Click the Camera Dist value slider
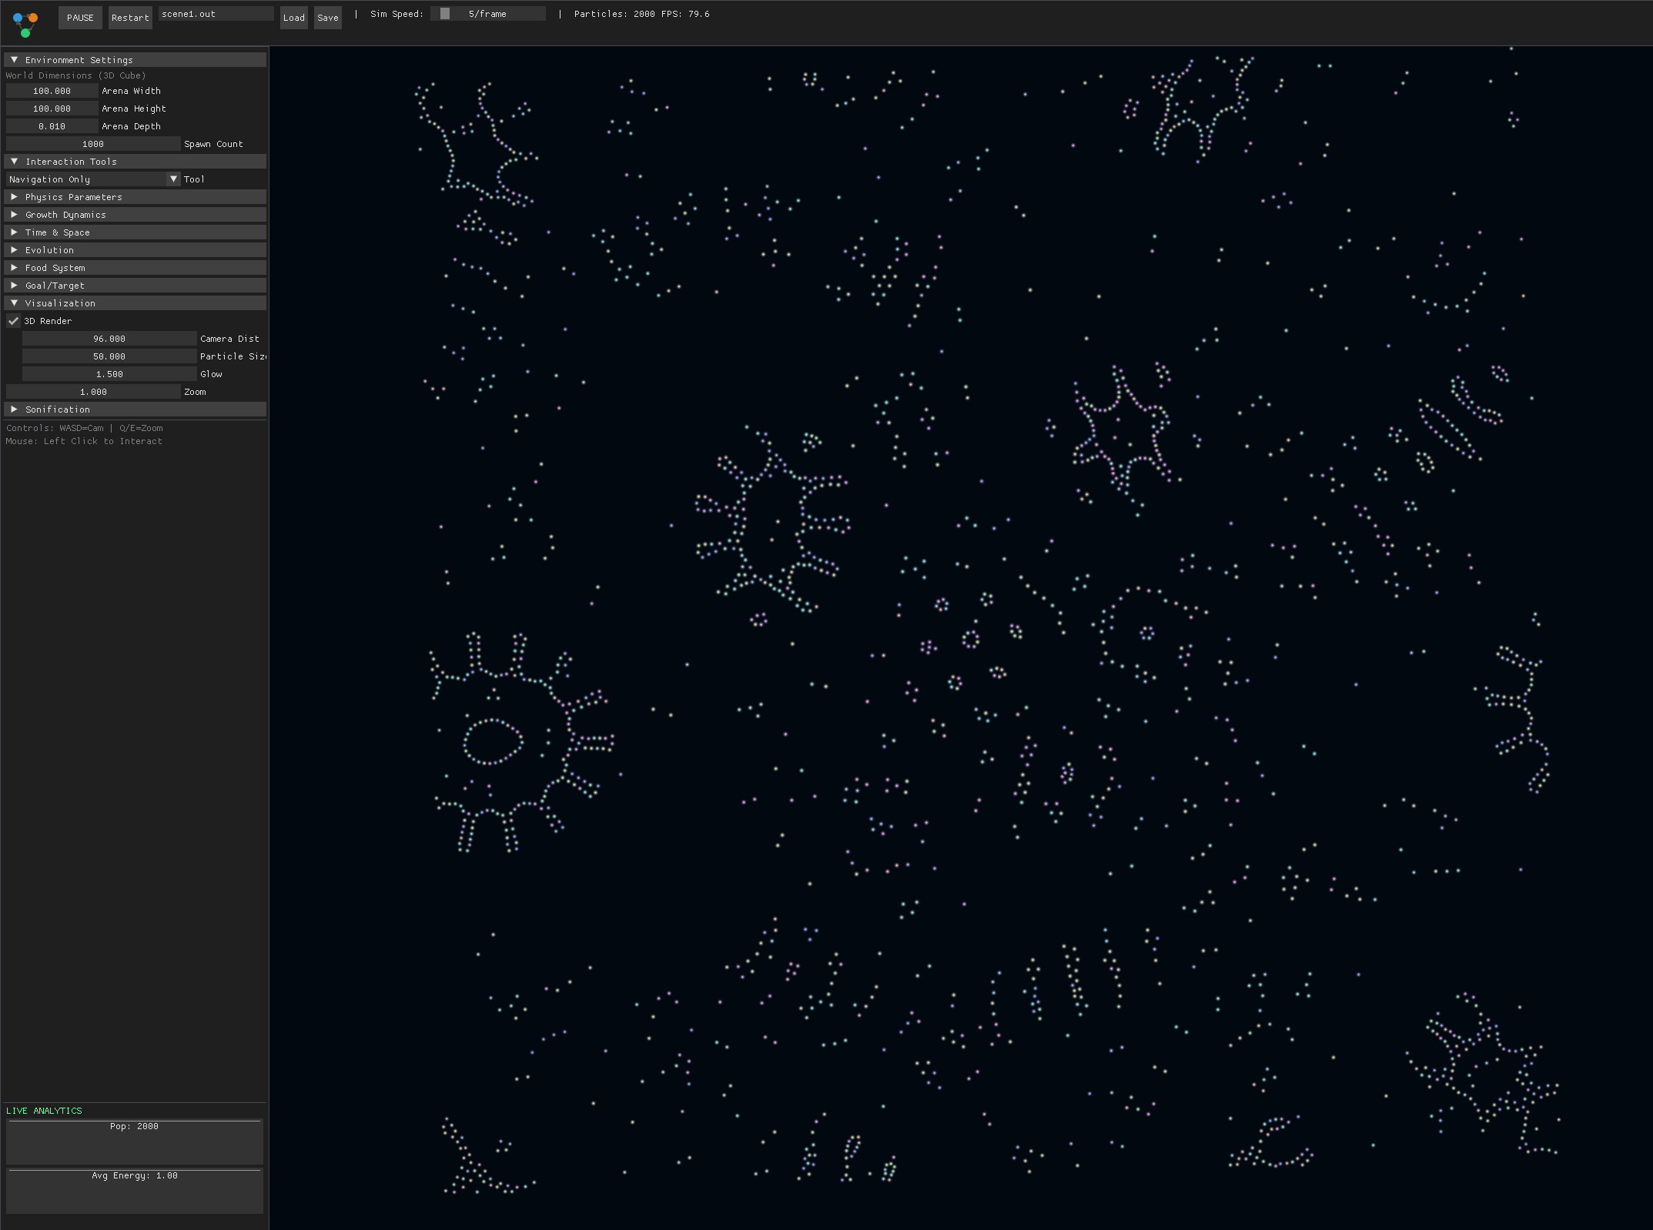 click(x=109, y=339)
